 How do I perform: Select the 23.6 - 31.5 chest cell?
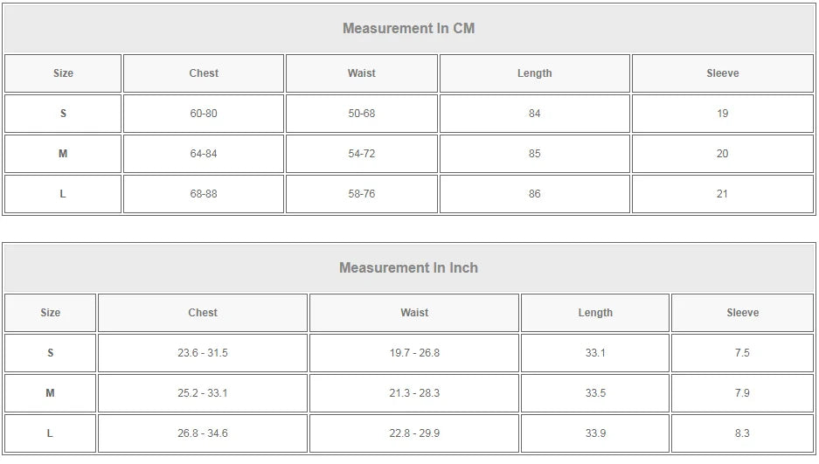point(203,353)
